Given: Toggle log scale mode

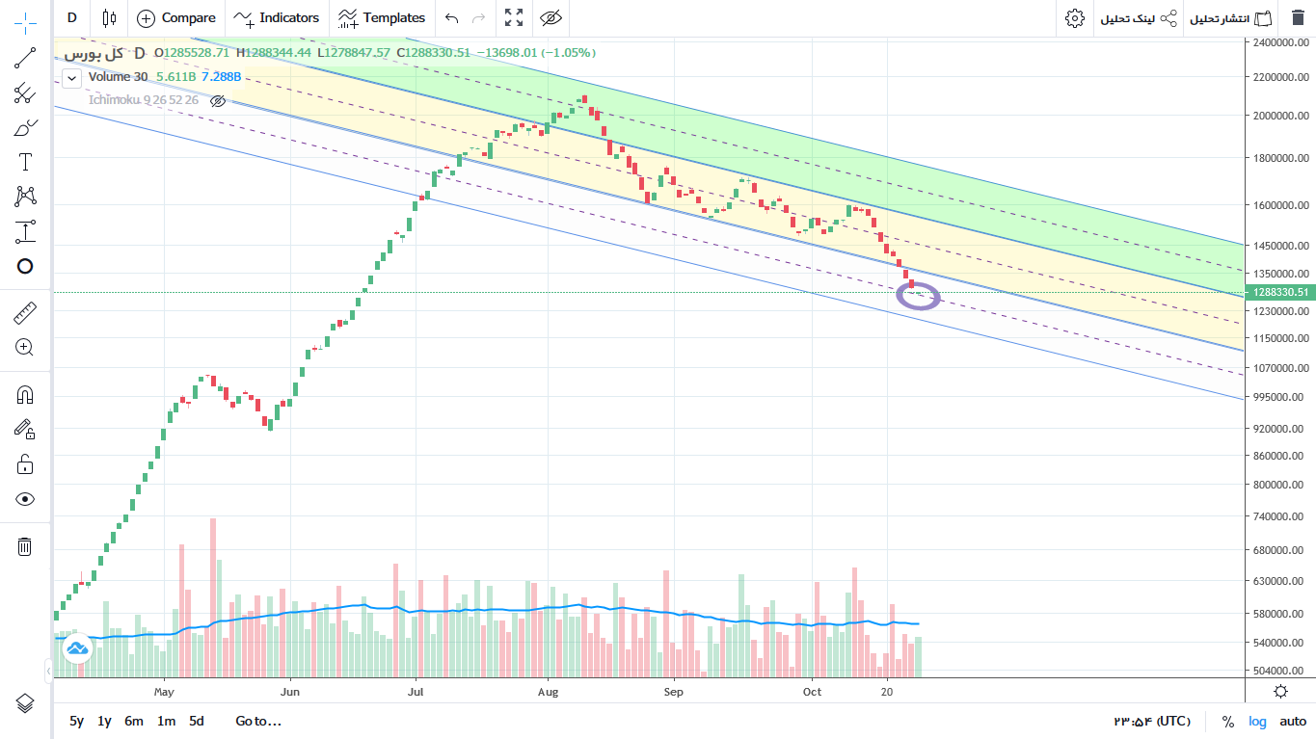Looking at the screenshot, I should click(x=1258, y=722).
